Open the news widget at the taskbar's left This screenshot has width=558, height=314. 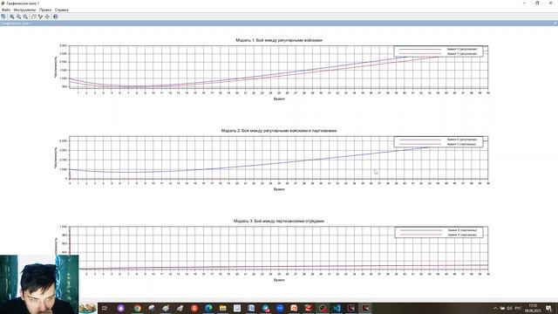87,308
